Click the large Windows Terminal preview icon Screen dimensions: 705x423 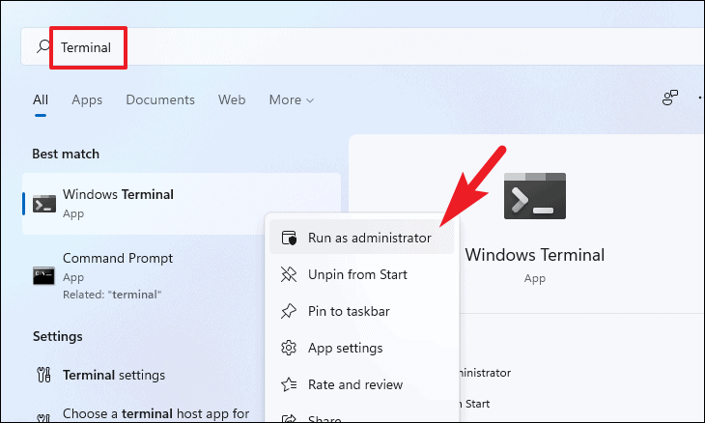click(535, 196)
